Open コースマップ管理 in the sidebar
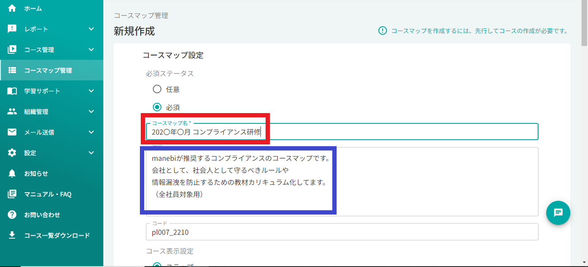Image resolution: width=588 pixels, height=267 pixels. (52, 70)
